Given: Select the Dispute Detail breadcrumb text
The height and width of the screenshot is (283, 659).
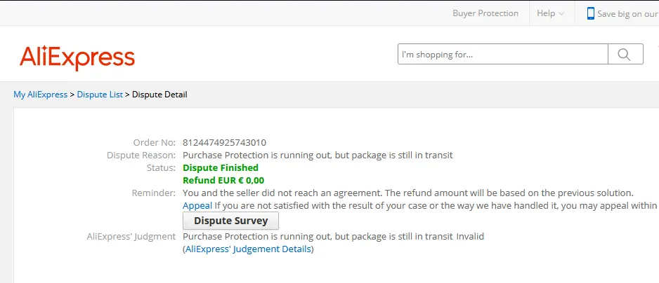Looking at the screenshot, I should 159,95.
